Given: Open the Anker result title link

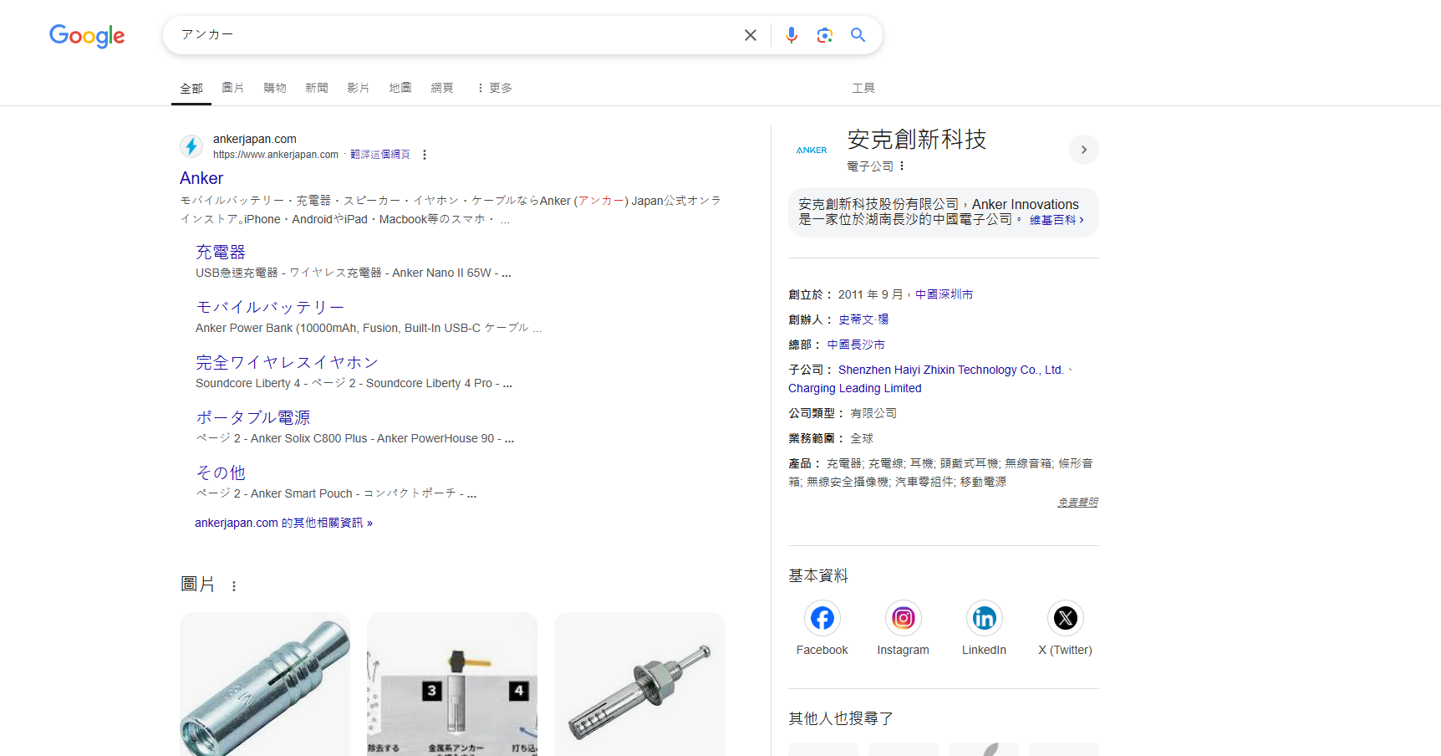Looking at the screenshot, I should click(x=201, y=178).
